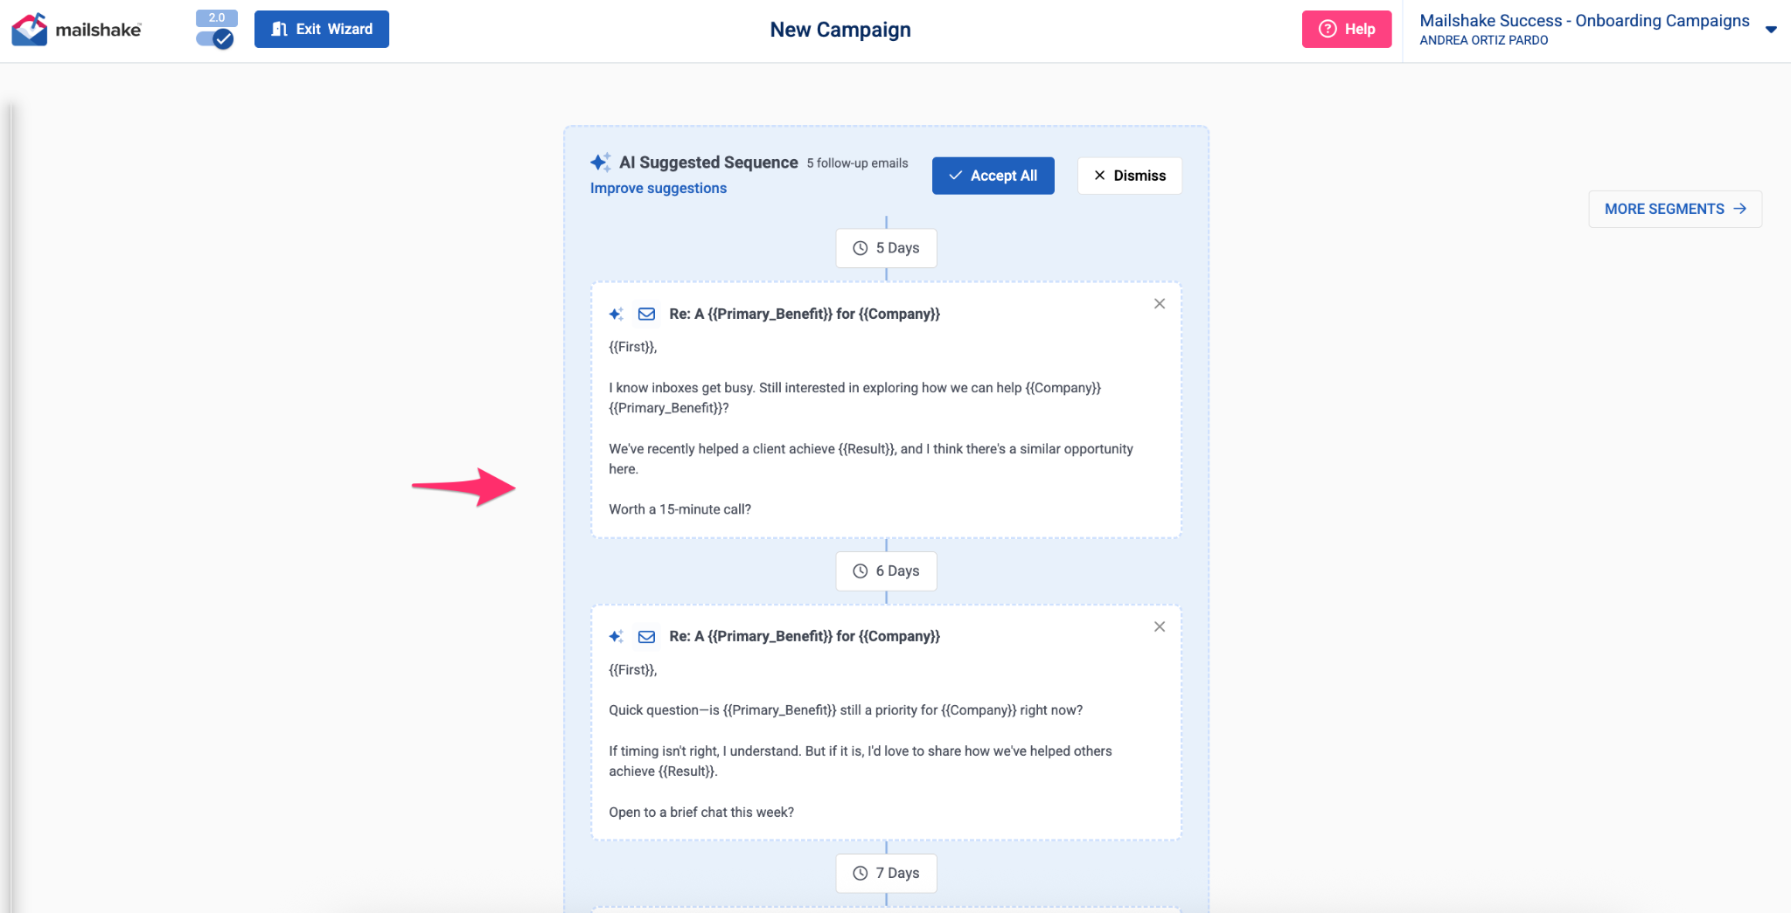The height and width of the screenshot is (913, 1791).
Task: Accept all AI suggested emails
Action: [x=993, y=176]
